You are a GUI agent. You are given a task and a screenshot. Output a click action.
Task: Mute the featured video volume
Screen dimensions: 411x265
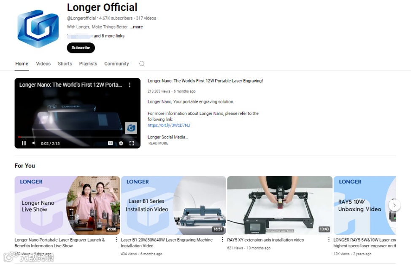(x=34, y=143)
